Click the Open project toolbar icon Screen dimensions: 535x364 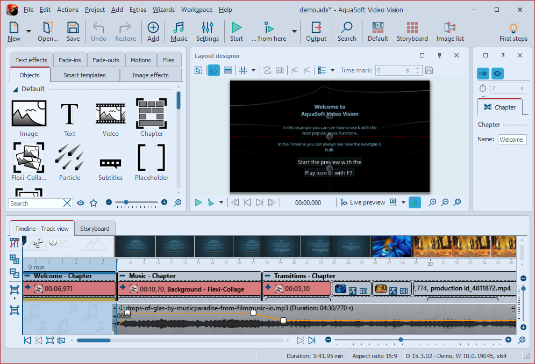(x=48, y=31)
